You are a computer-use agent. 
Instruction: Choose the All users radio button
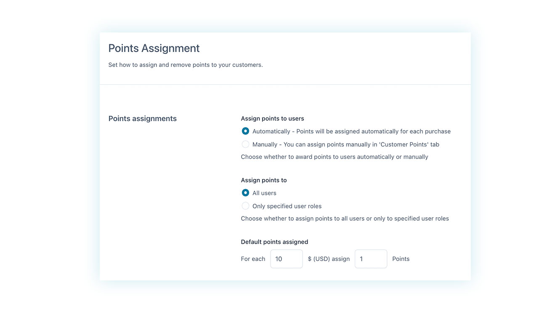(245, 193)
